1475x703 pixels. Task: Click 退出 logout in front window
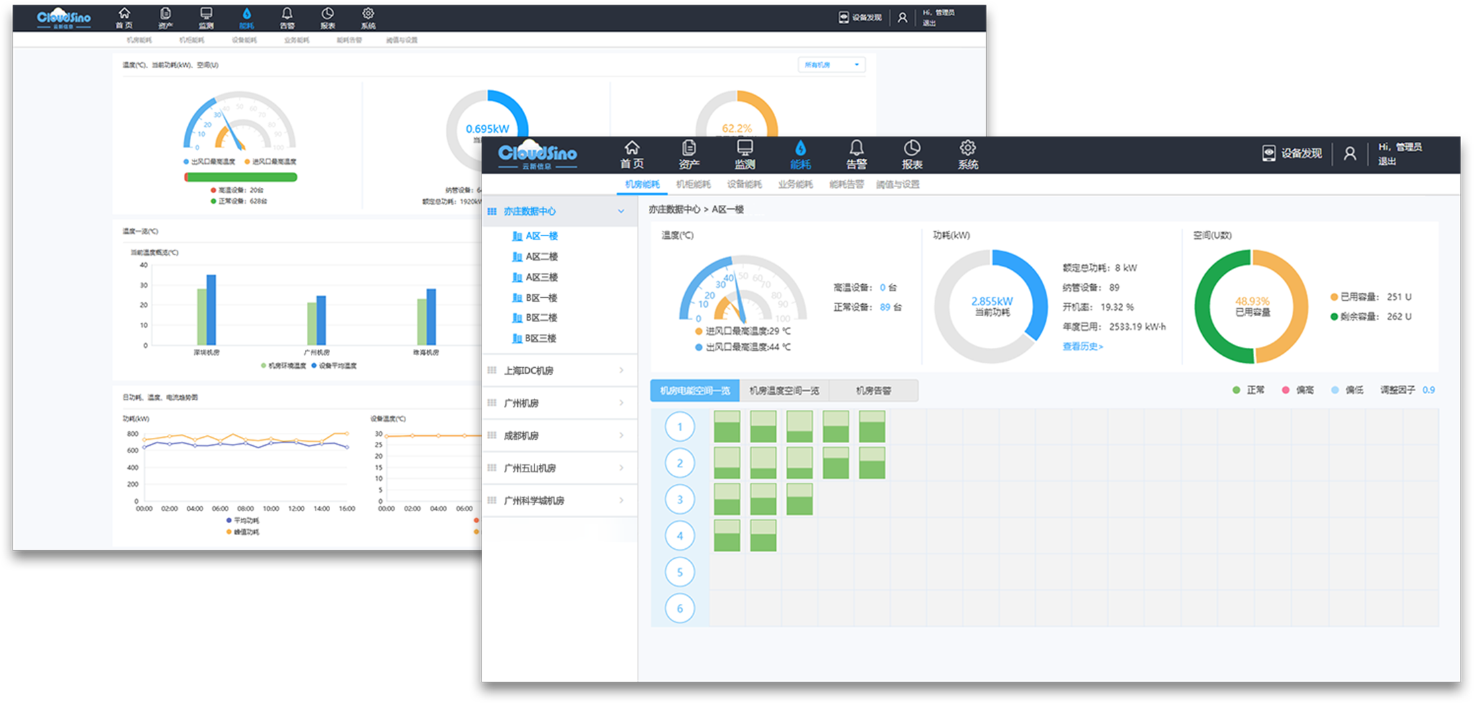(x=1387, y=161)
